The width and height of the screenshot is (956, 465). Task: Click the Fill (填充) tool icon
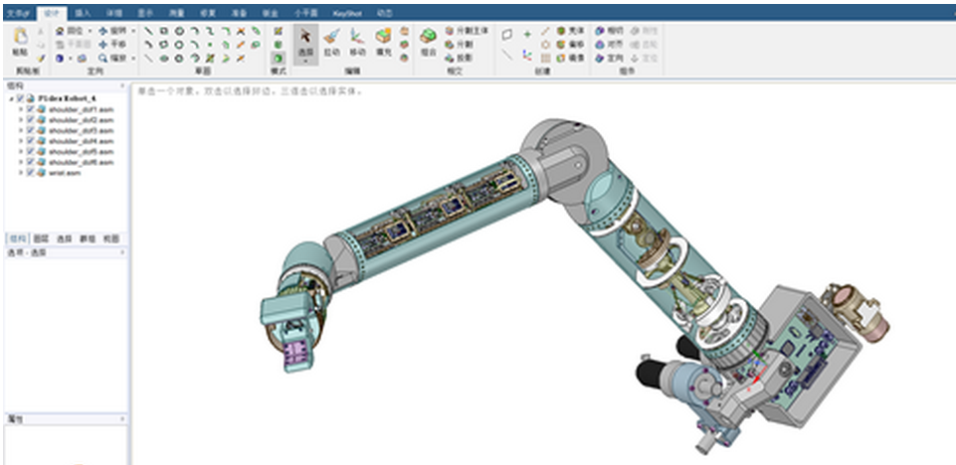tap(383, 40)
